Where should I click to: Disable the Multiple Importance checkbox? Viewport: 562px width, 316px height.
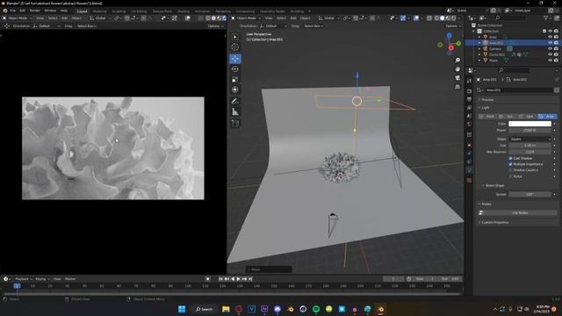click(x=510, y=164)
